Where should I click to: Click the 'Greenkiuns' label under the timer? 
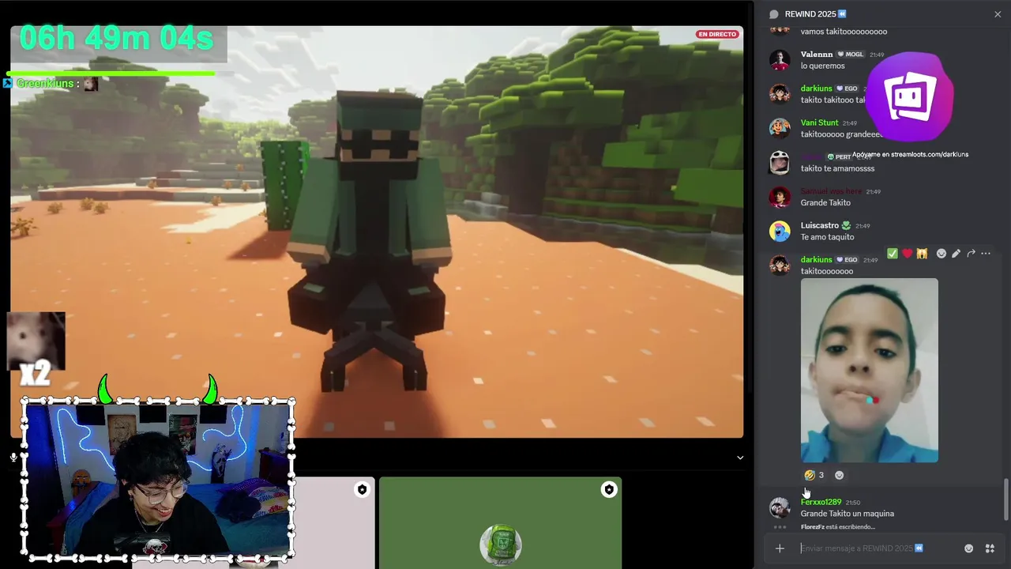[x=45, y=84]
